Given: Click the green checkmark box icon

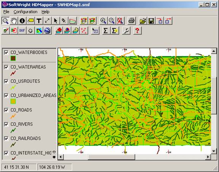Looking at the screenshot, I should [6, 30].
